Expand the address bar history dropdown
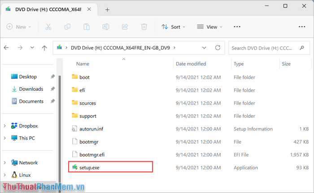 pos(204,48)
